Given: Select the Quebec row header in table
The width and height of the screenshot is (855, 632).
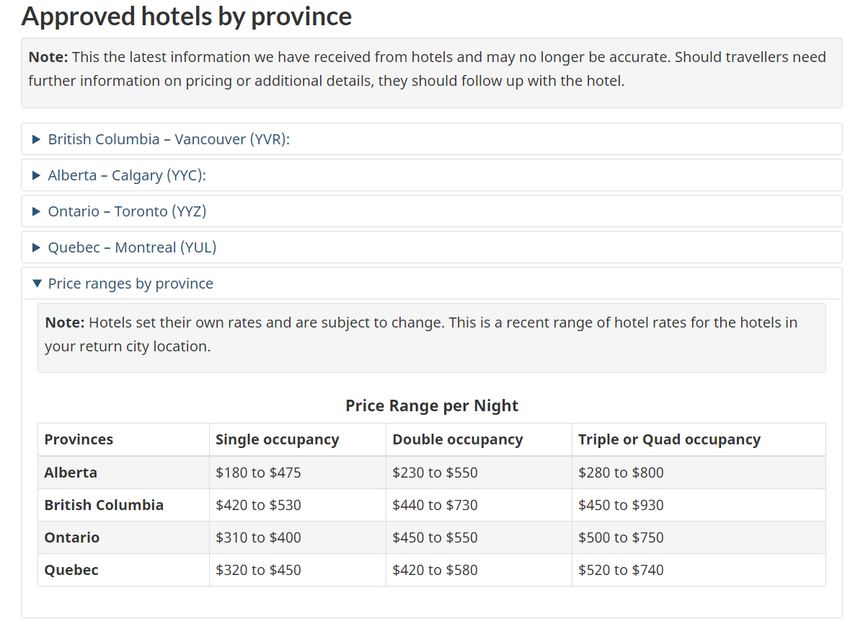Looking at the screenshot, I should coord(71,570).
